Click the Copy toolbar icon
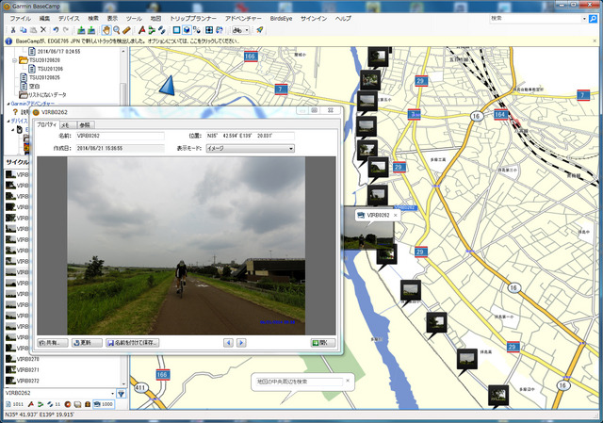The width and height of the screenshot is (603, 423). click(23, 30)
